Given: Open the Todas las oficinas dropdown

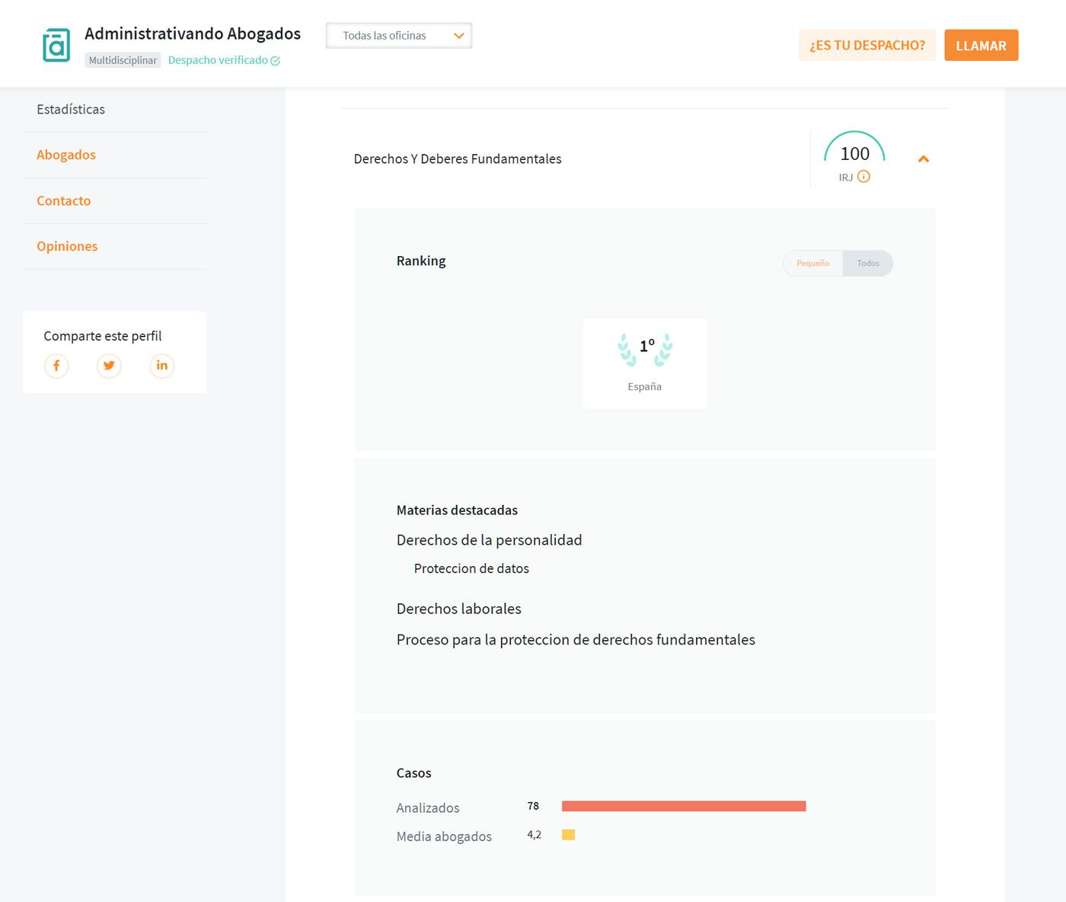Looking at the screenshot, I should click(x=399, y=36).
